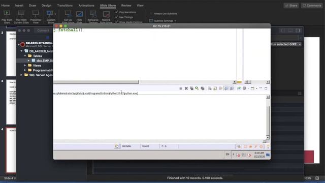This screenshot has height=183, width=325.
Task: Click the lightbulb icon in status bar
Action: pyautogui.click(x=268, y=146)
